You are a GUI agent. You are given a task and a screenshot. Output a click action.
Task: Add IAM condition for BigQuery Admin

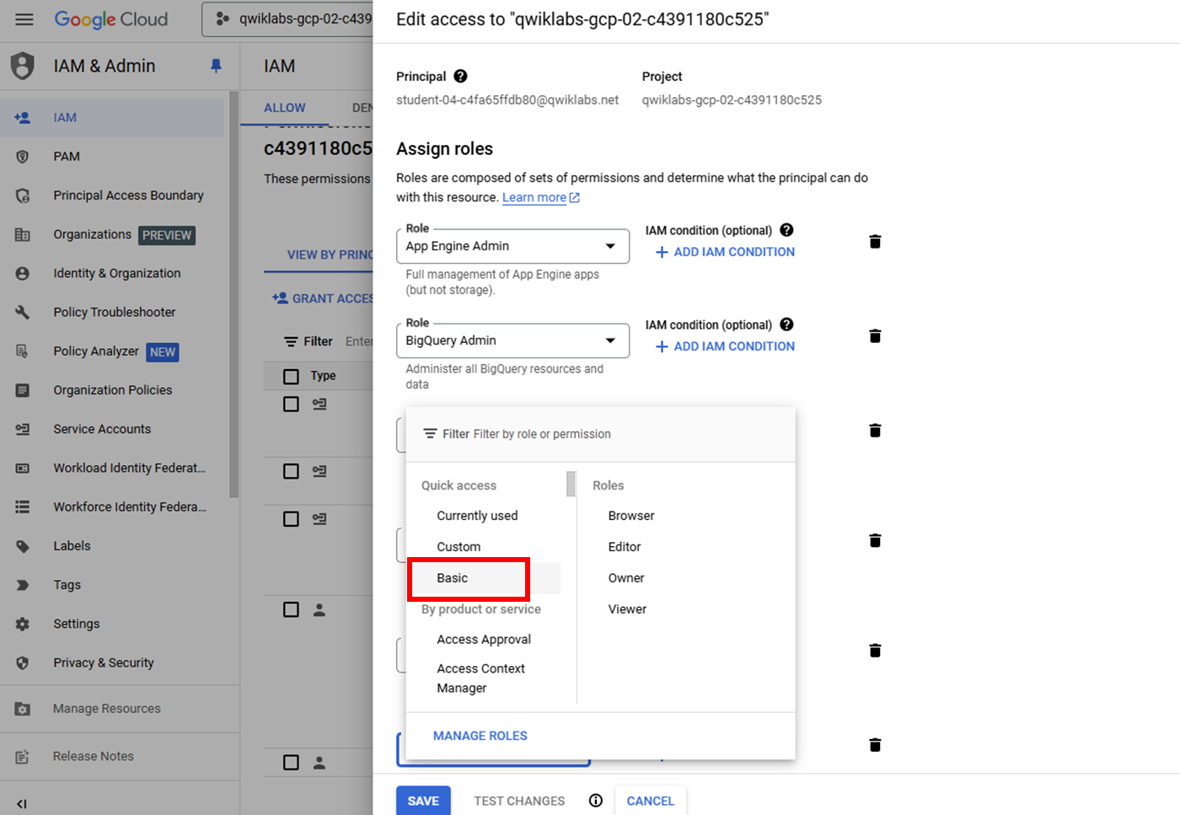click(725, 346)
